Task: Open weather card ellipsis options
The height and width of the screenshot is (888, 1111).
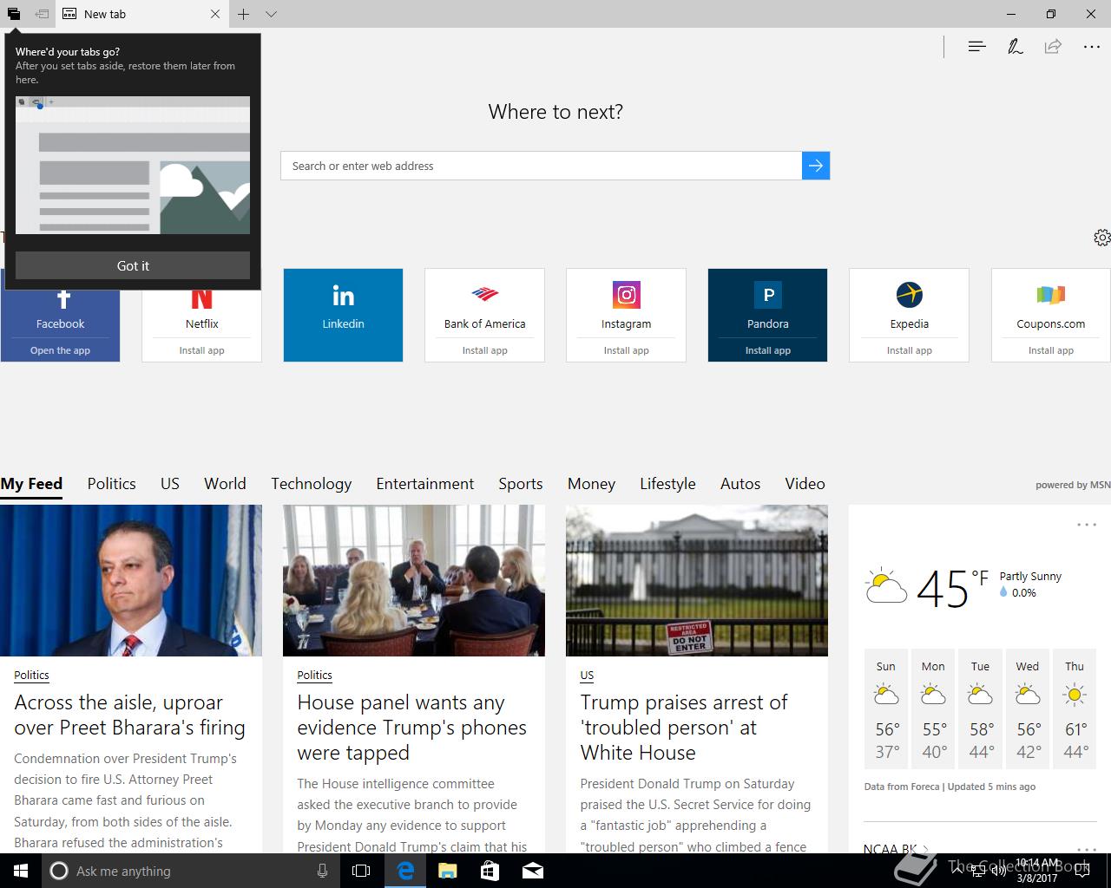Action: 1086,525
